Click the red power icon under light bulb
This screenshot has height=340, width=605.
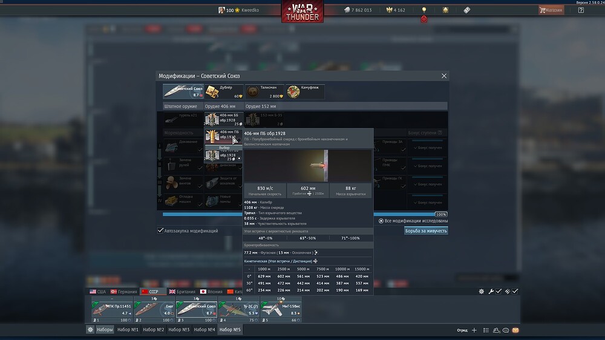423,19
